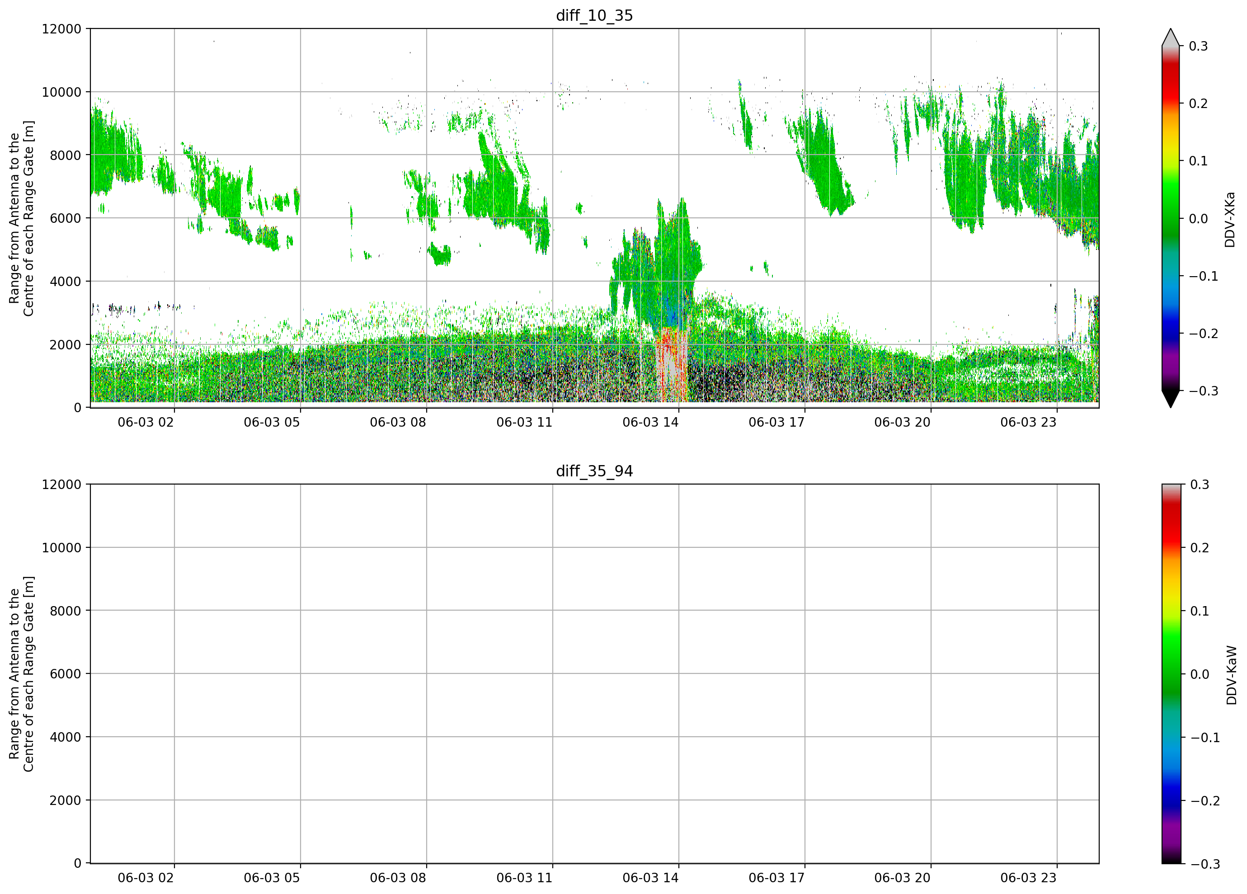Click "06-03 02" under the diff_10_35 plot

(146, 422)
